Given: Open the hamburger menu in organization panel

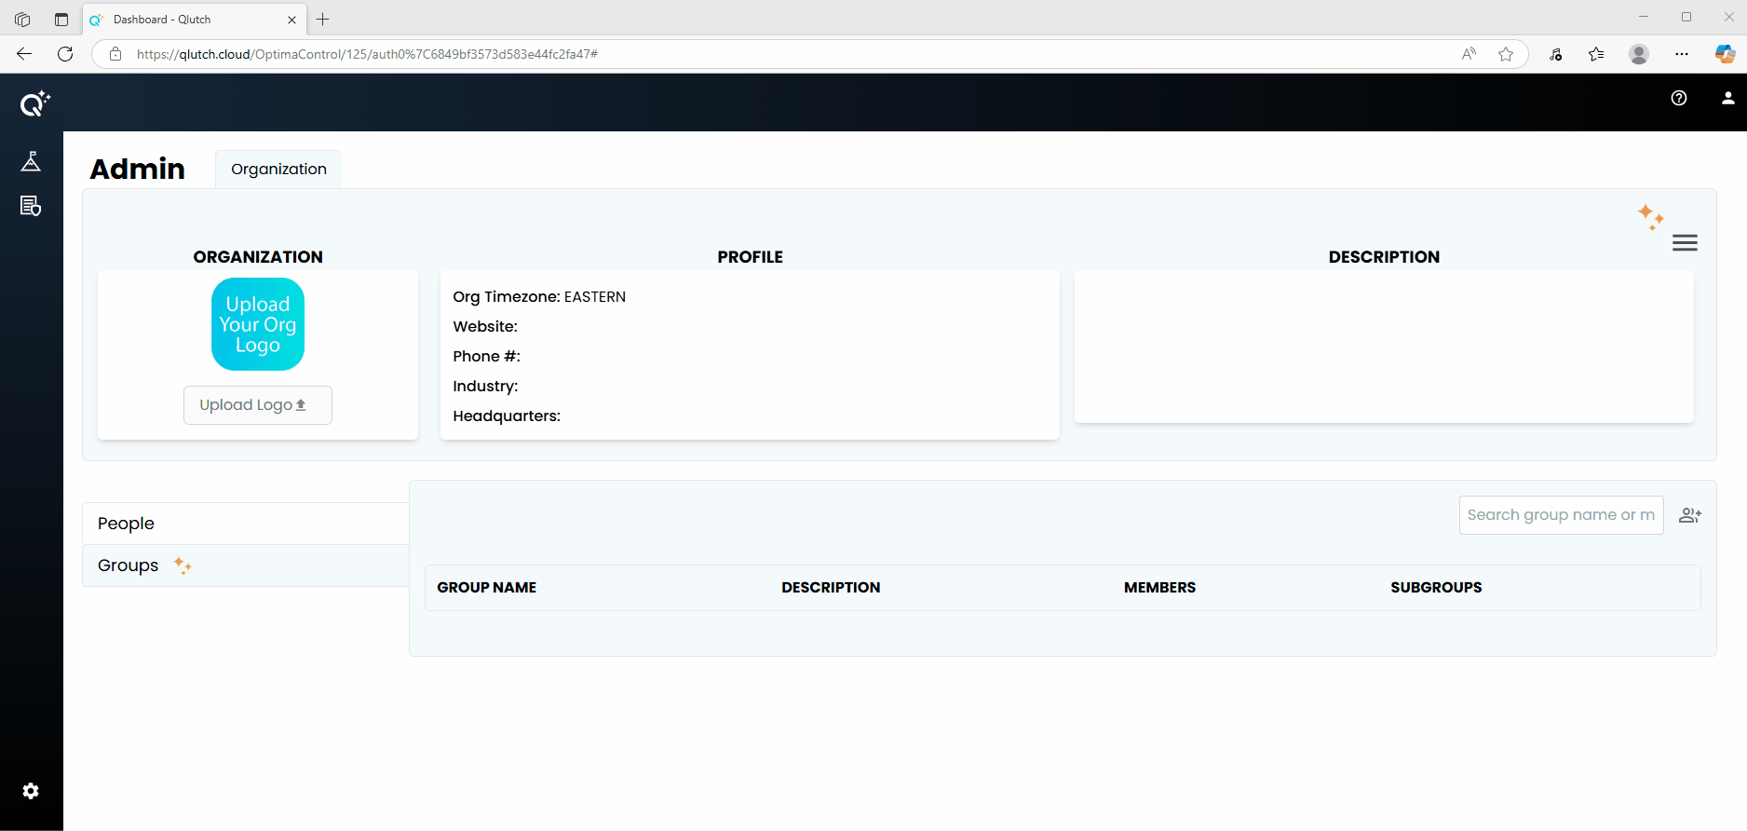Looking at the screenshot, I should click(x=1684, y=243).
